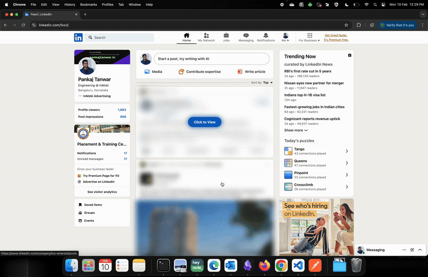Image resolution: width=428 pixels, height=277 pixels.
Task: Open the View menu
Action: point(56,5)
